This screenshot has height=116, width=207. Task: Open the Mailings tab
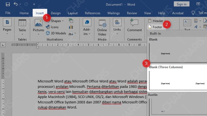(x=113, y=13)
